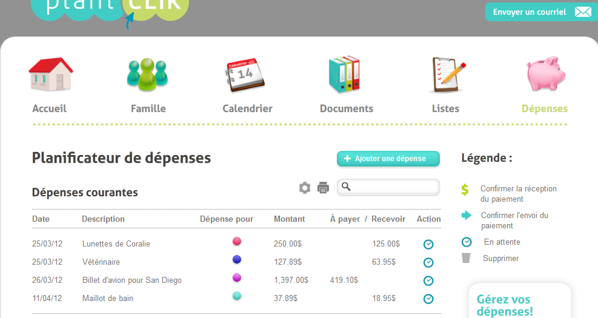
Task: Open expense settings gear icon
Action: coord(305,188)
